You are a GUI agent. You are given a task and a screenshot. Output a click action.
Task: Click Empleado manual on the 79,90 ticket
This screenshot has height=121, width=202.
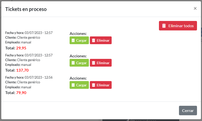26,87
